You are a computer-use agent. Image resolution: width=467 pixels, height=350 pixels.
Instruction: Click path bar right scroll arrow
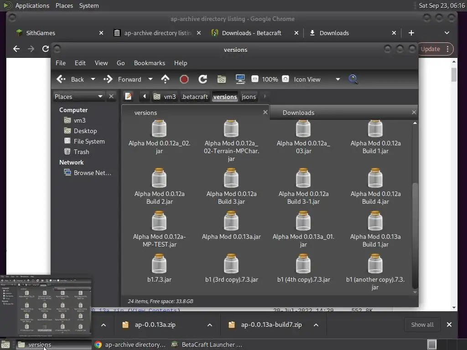click(265, 97)
